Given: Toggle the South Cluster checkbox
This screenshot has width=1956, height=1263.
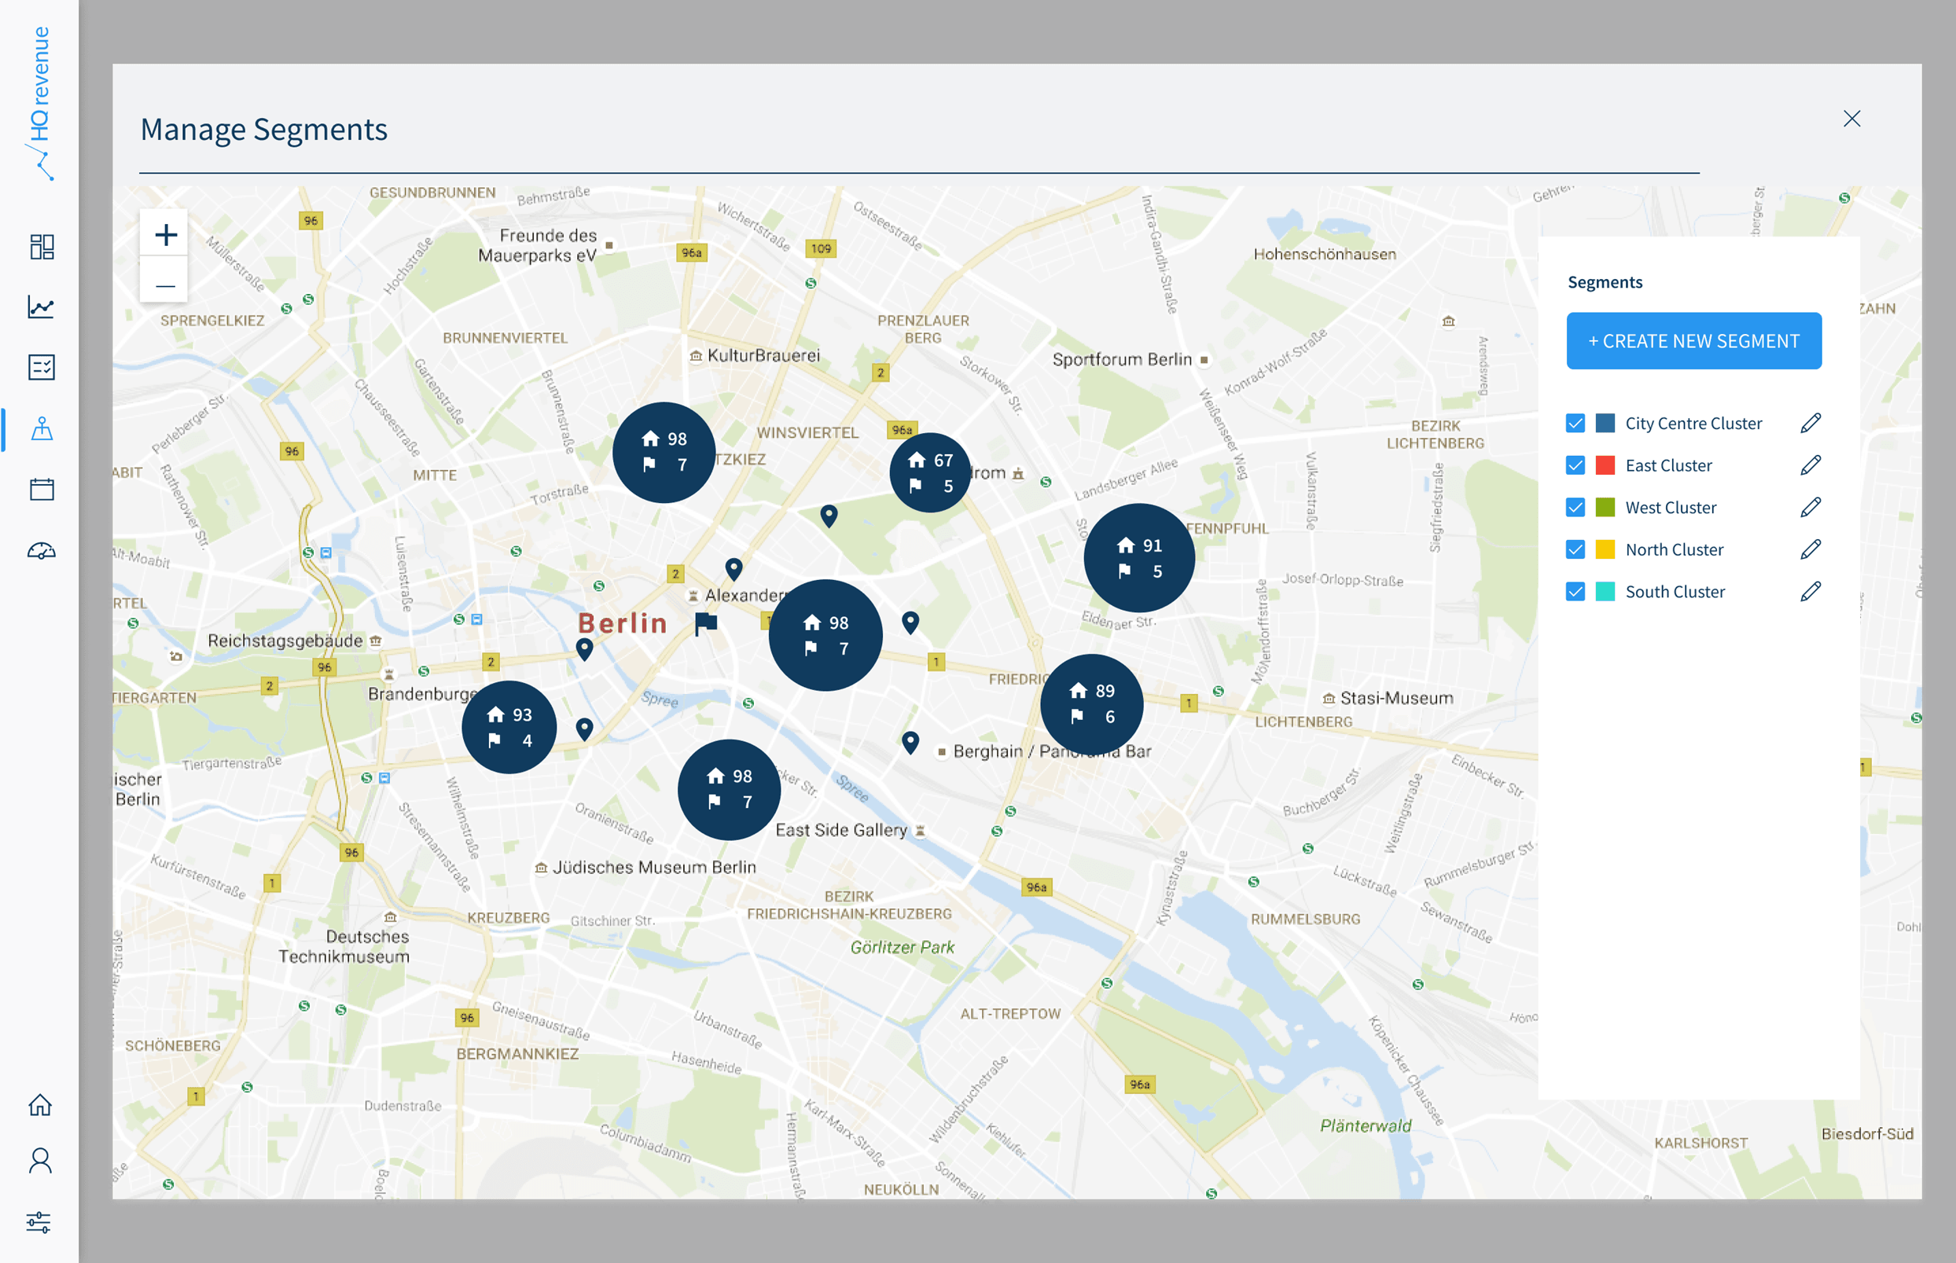Looking at the screenshot, I should pos(1575,591).
